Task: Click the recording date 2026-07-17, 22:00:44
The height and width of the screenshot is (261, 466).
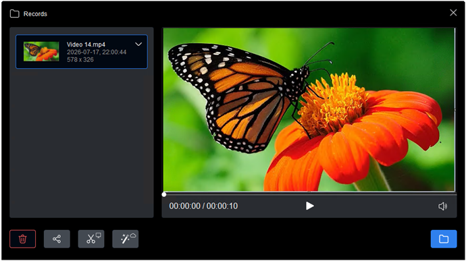Action: click(x=97, y=52)
